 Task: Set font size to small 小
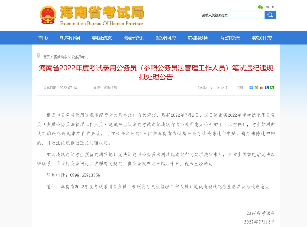[223, 88]
